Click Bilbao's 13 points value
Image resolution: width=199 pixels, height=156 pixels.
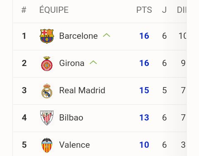click(144, 118)
